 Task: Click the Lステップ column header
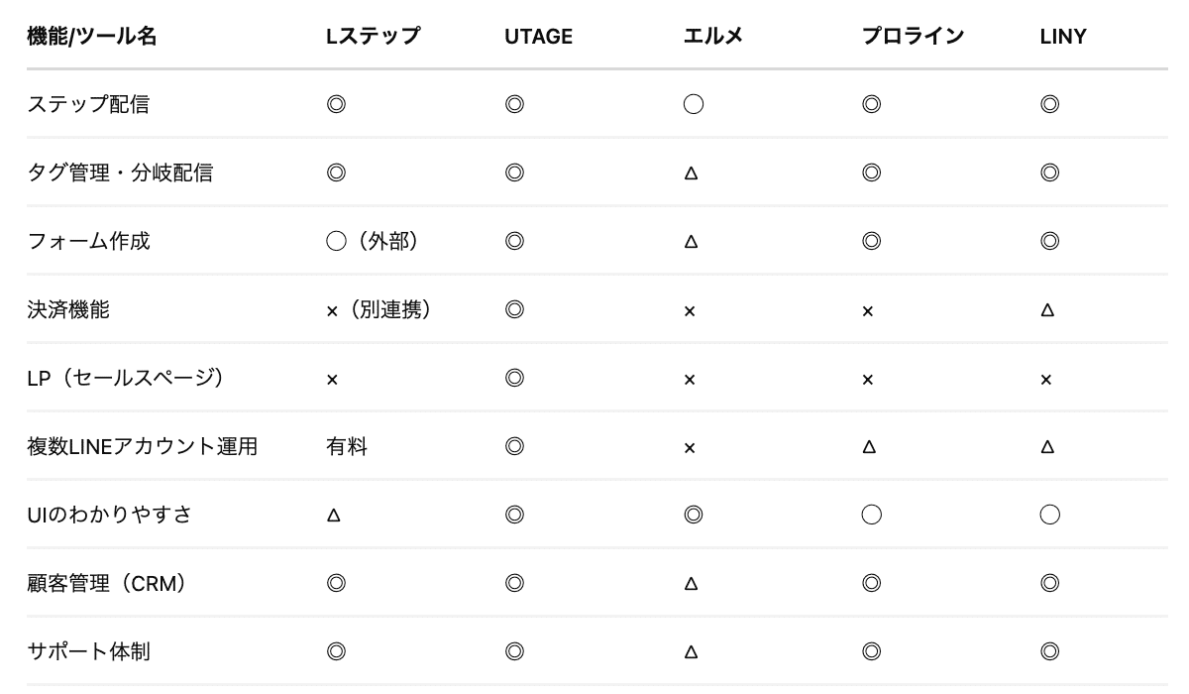click(x=373, y=37)
